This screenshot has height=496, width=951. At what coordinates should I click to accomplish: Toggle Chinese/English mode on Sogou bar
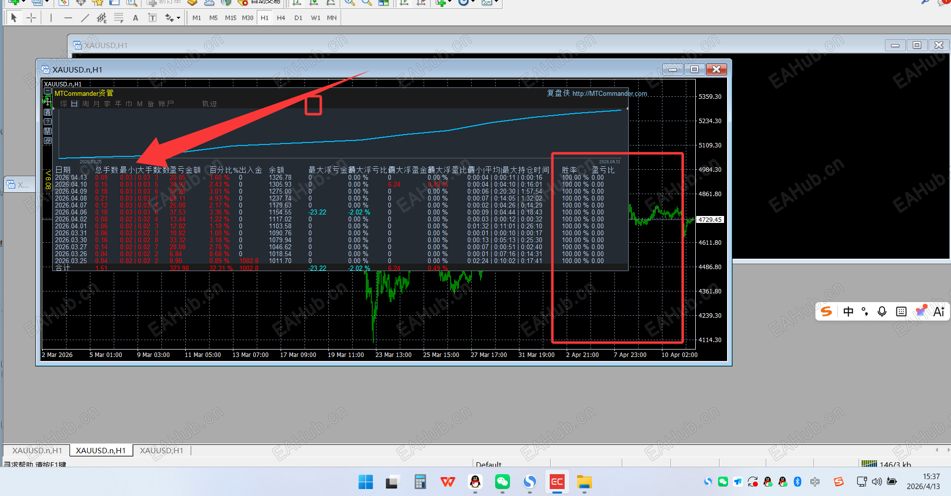tap(848, 311)
